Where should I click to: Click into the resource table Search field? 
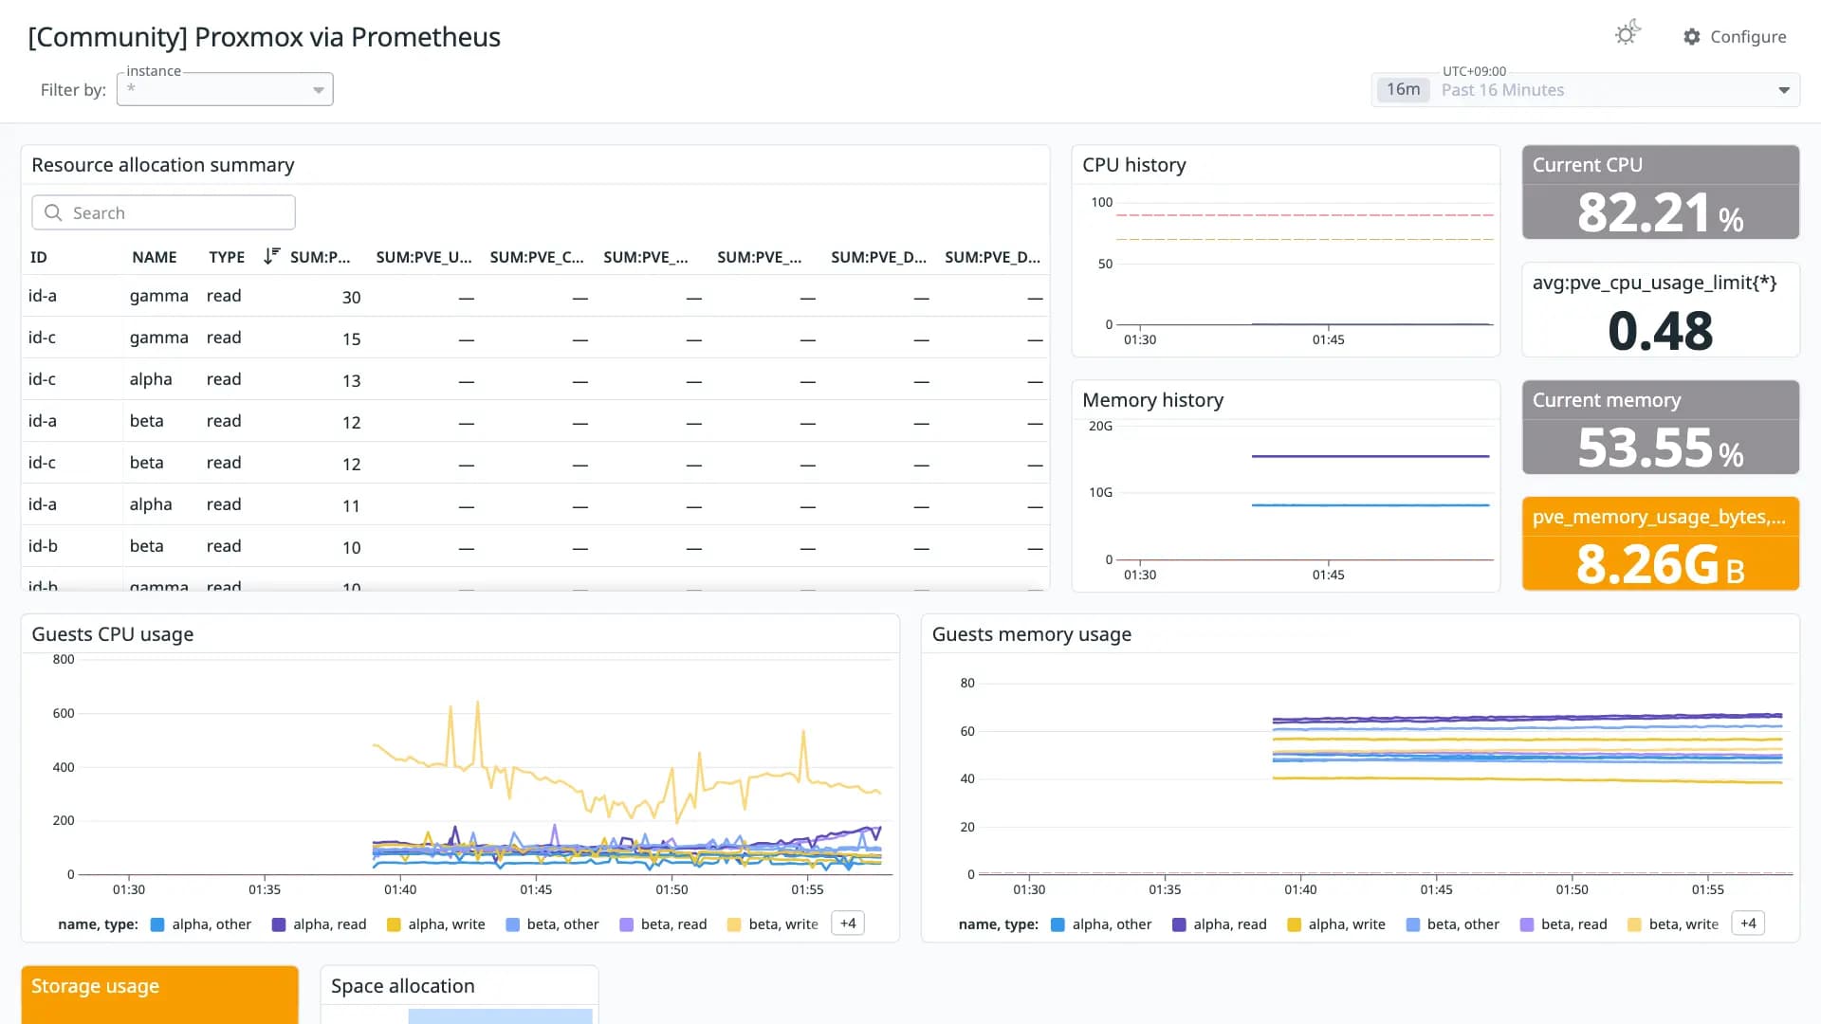(x=163, y=212)
